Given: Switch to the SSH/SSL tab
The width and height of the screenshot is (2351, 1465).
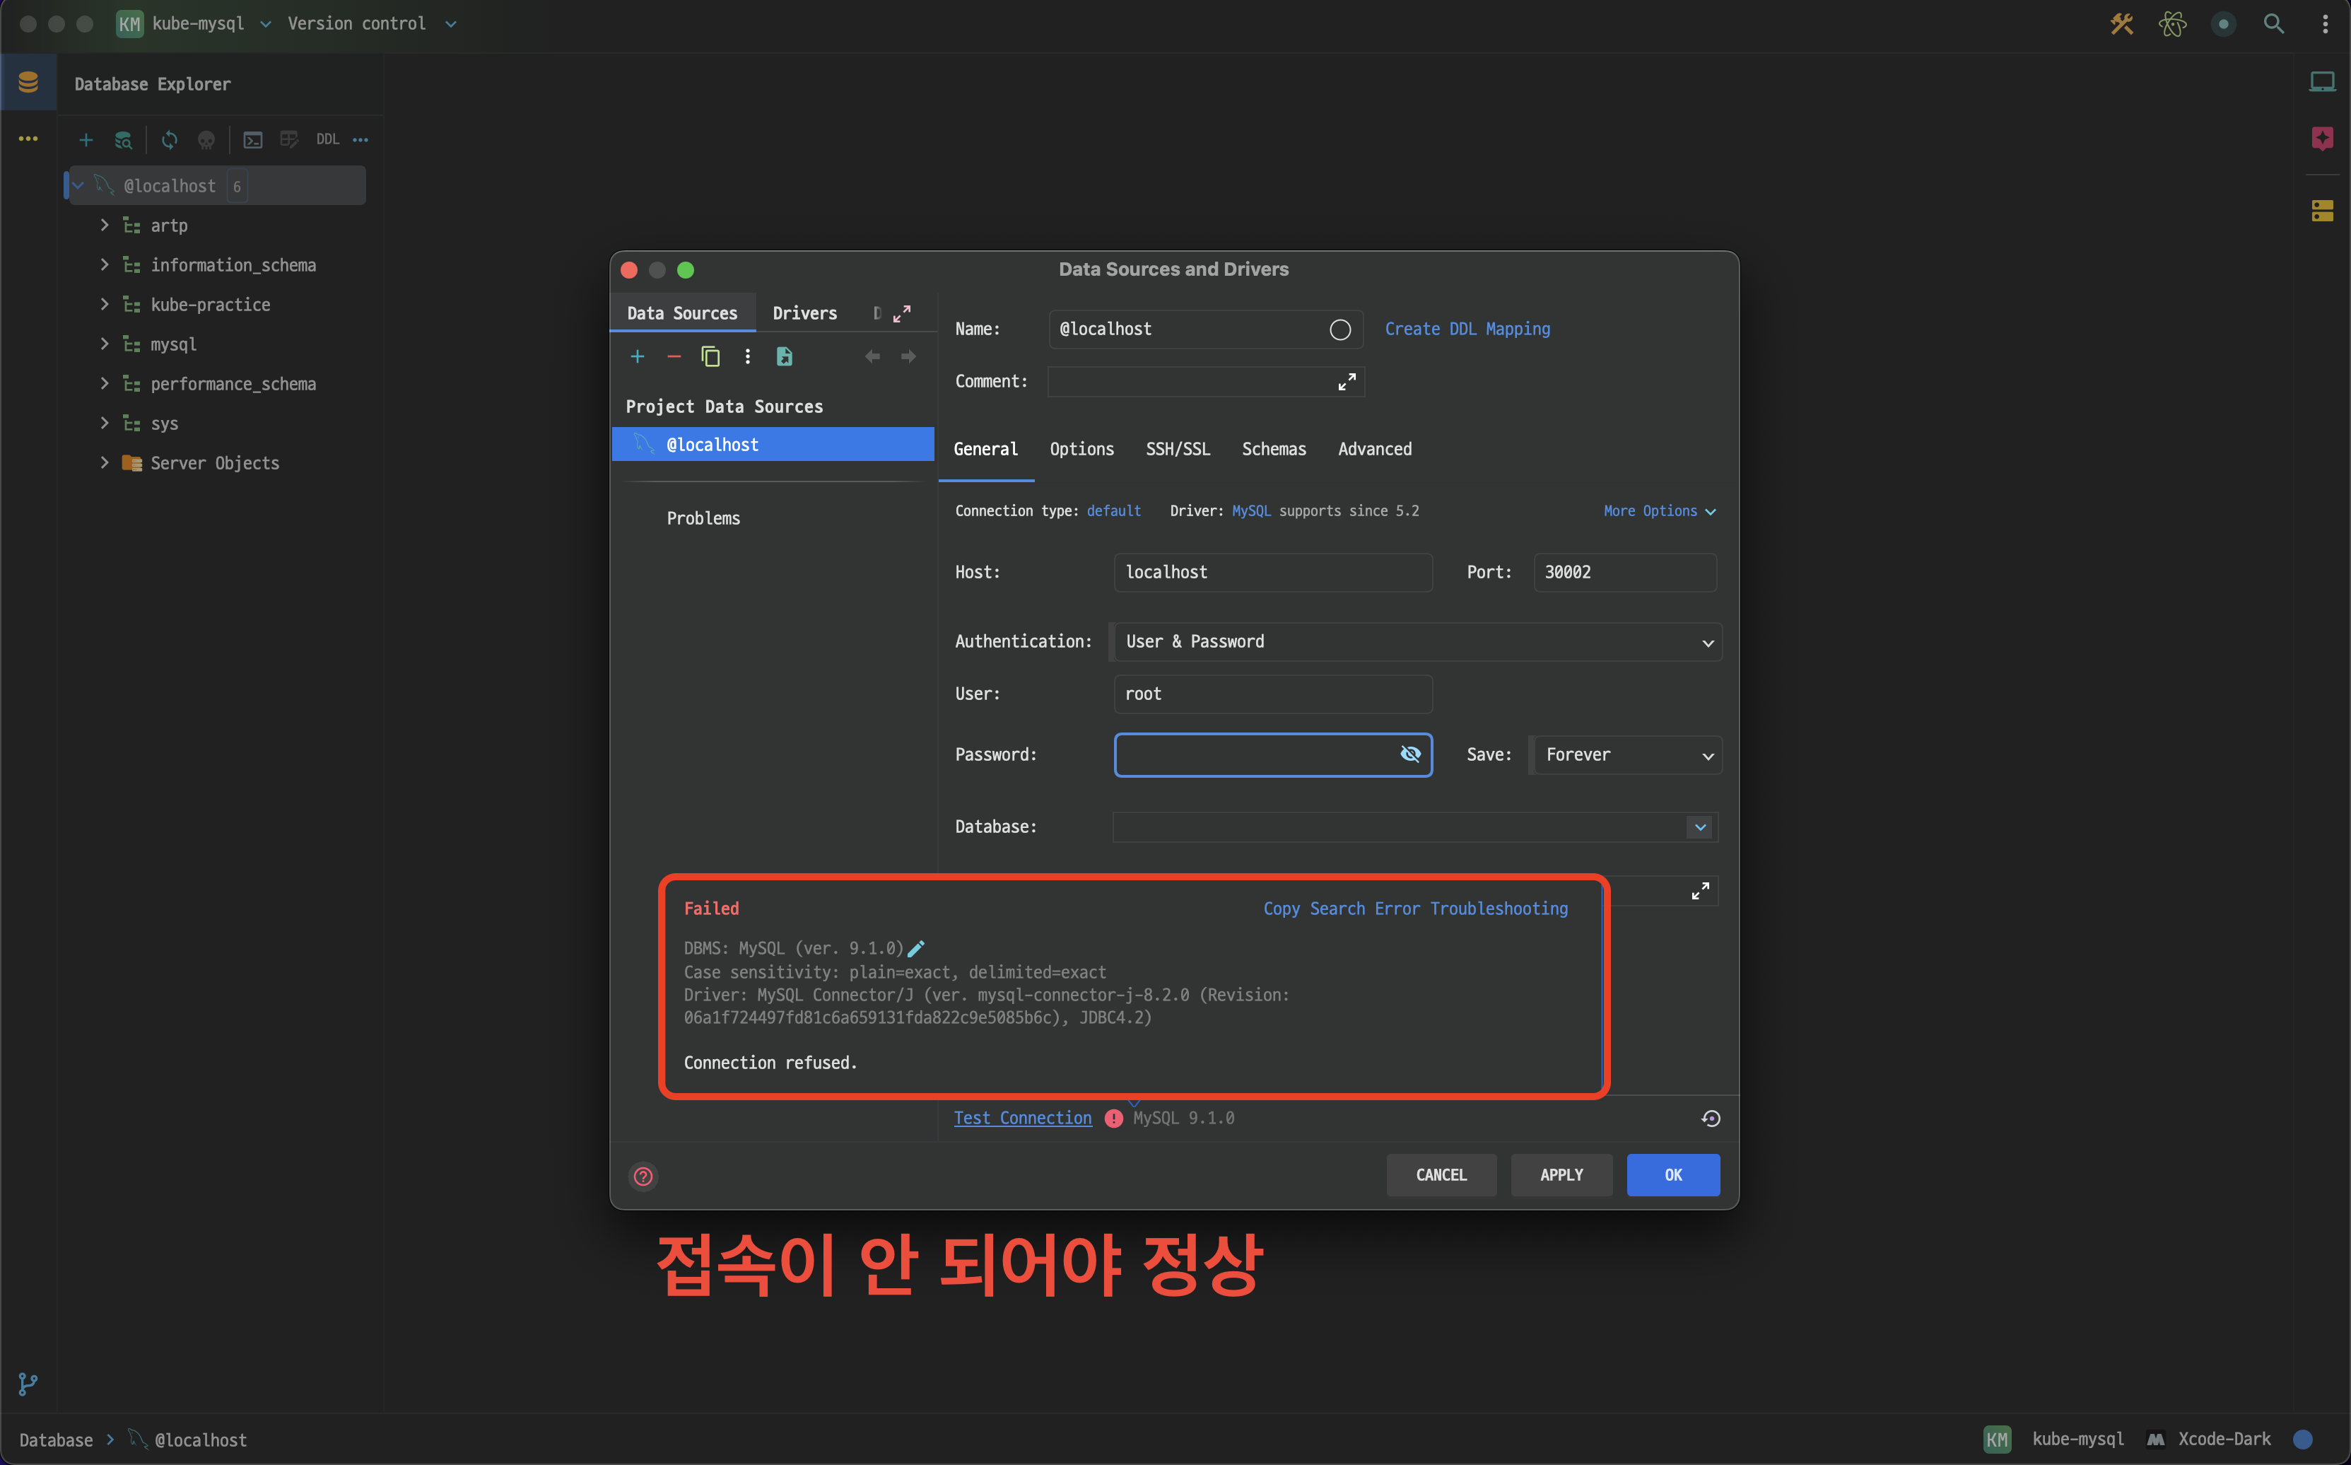Looking at the screenshot, I should pos(1177,448).
